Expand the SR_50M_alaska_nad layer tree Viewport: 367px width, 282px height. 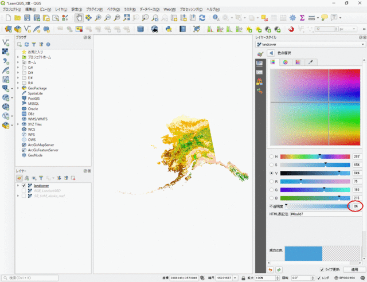18,196
